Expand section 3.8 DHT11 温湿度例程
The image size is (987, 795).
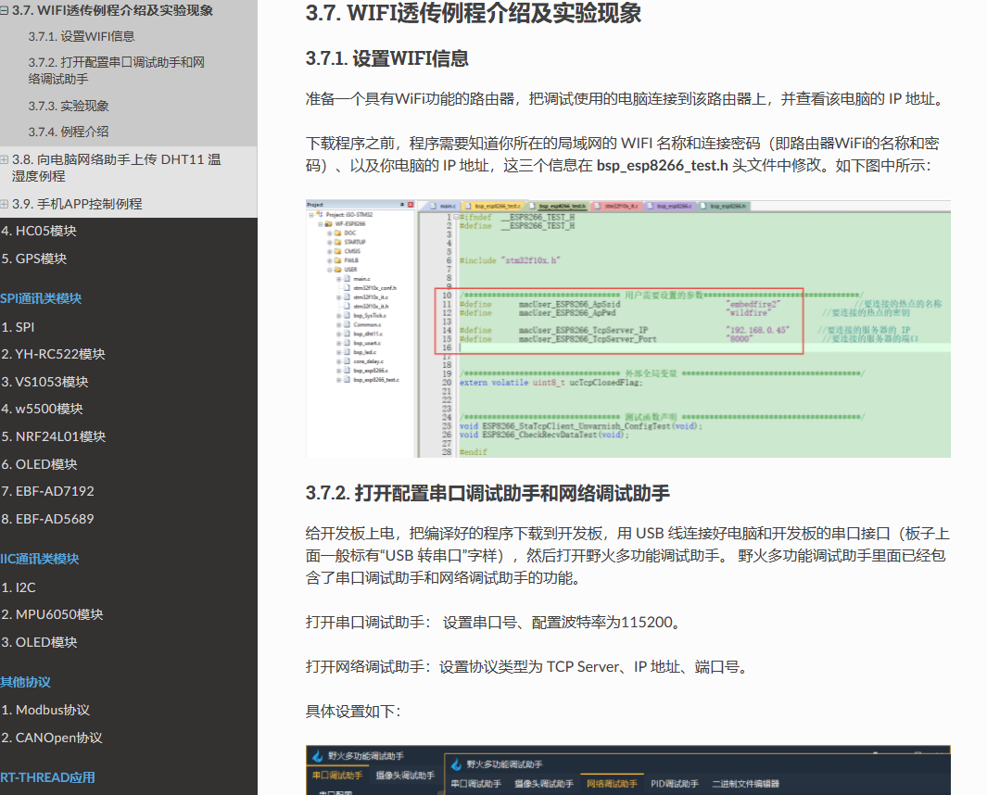pos(5,160)
